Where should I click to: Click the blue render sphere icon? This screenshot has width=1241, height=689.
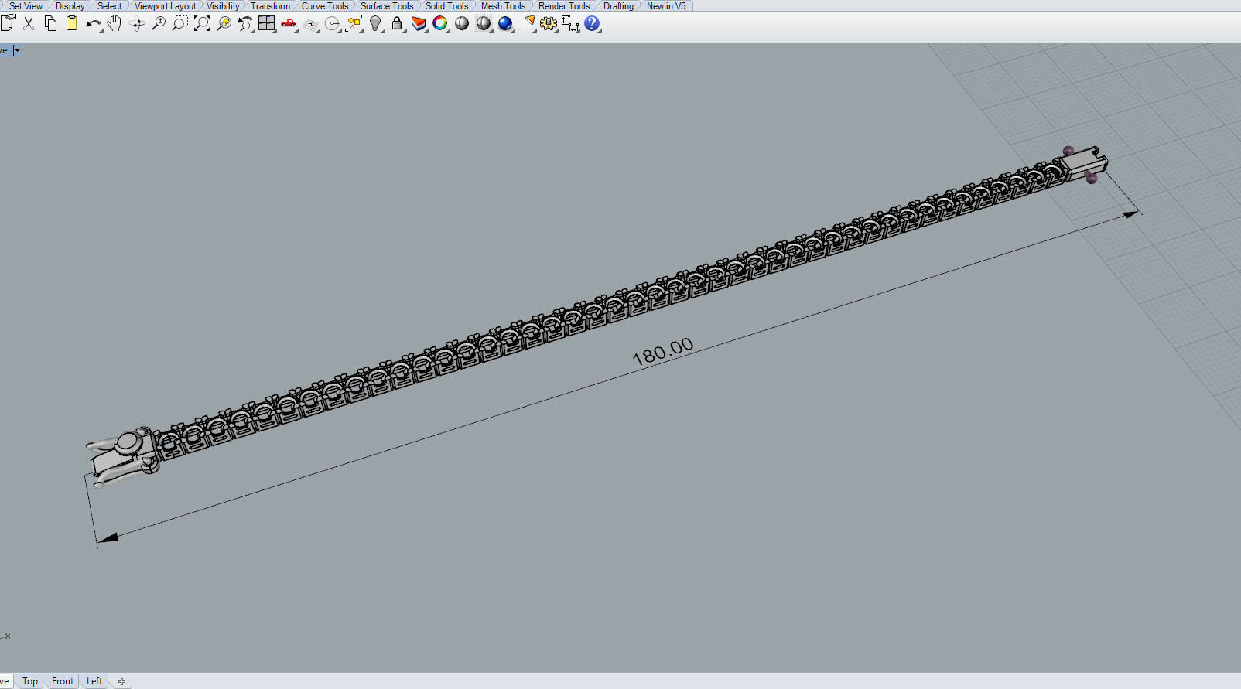(x=505, y=24)
